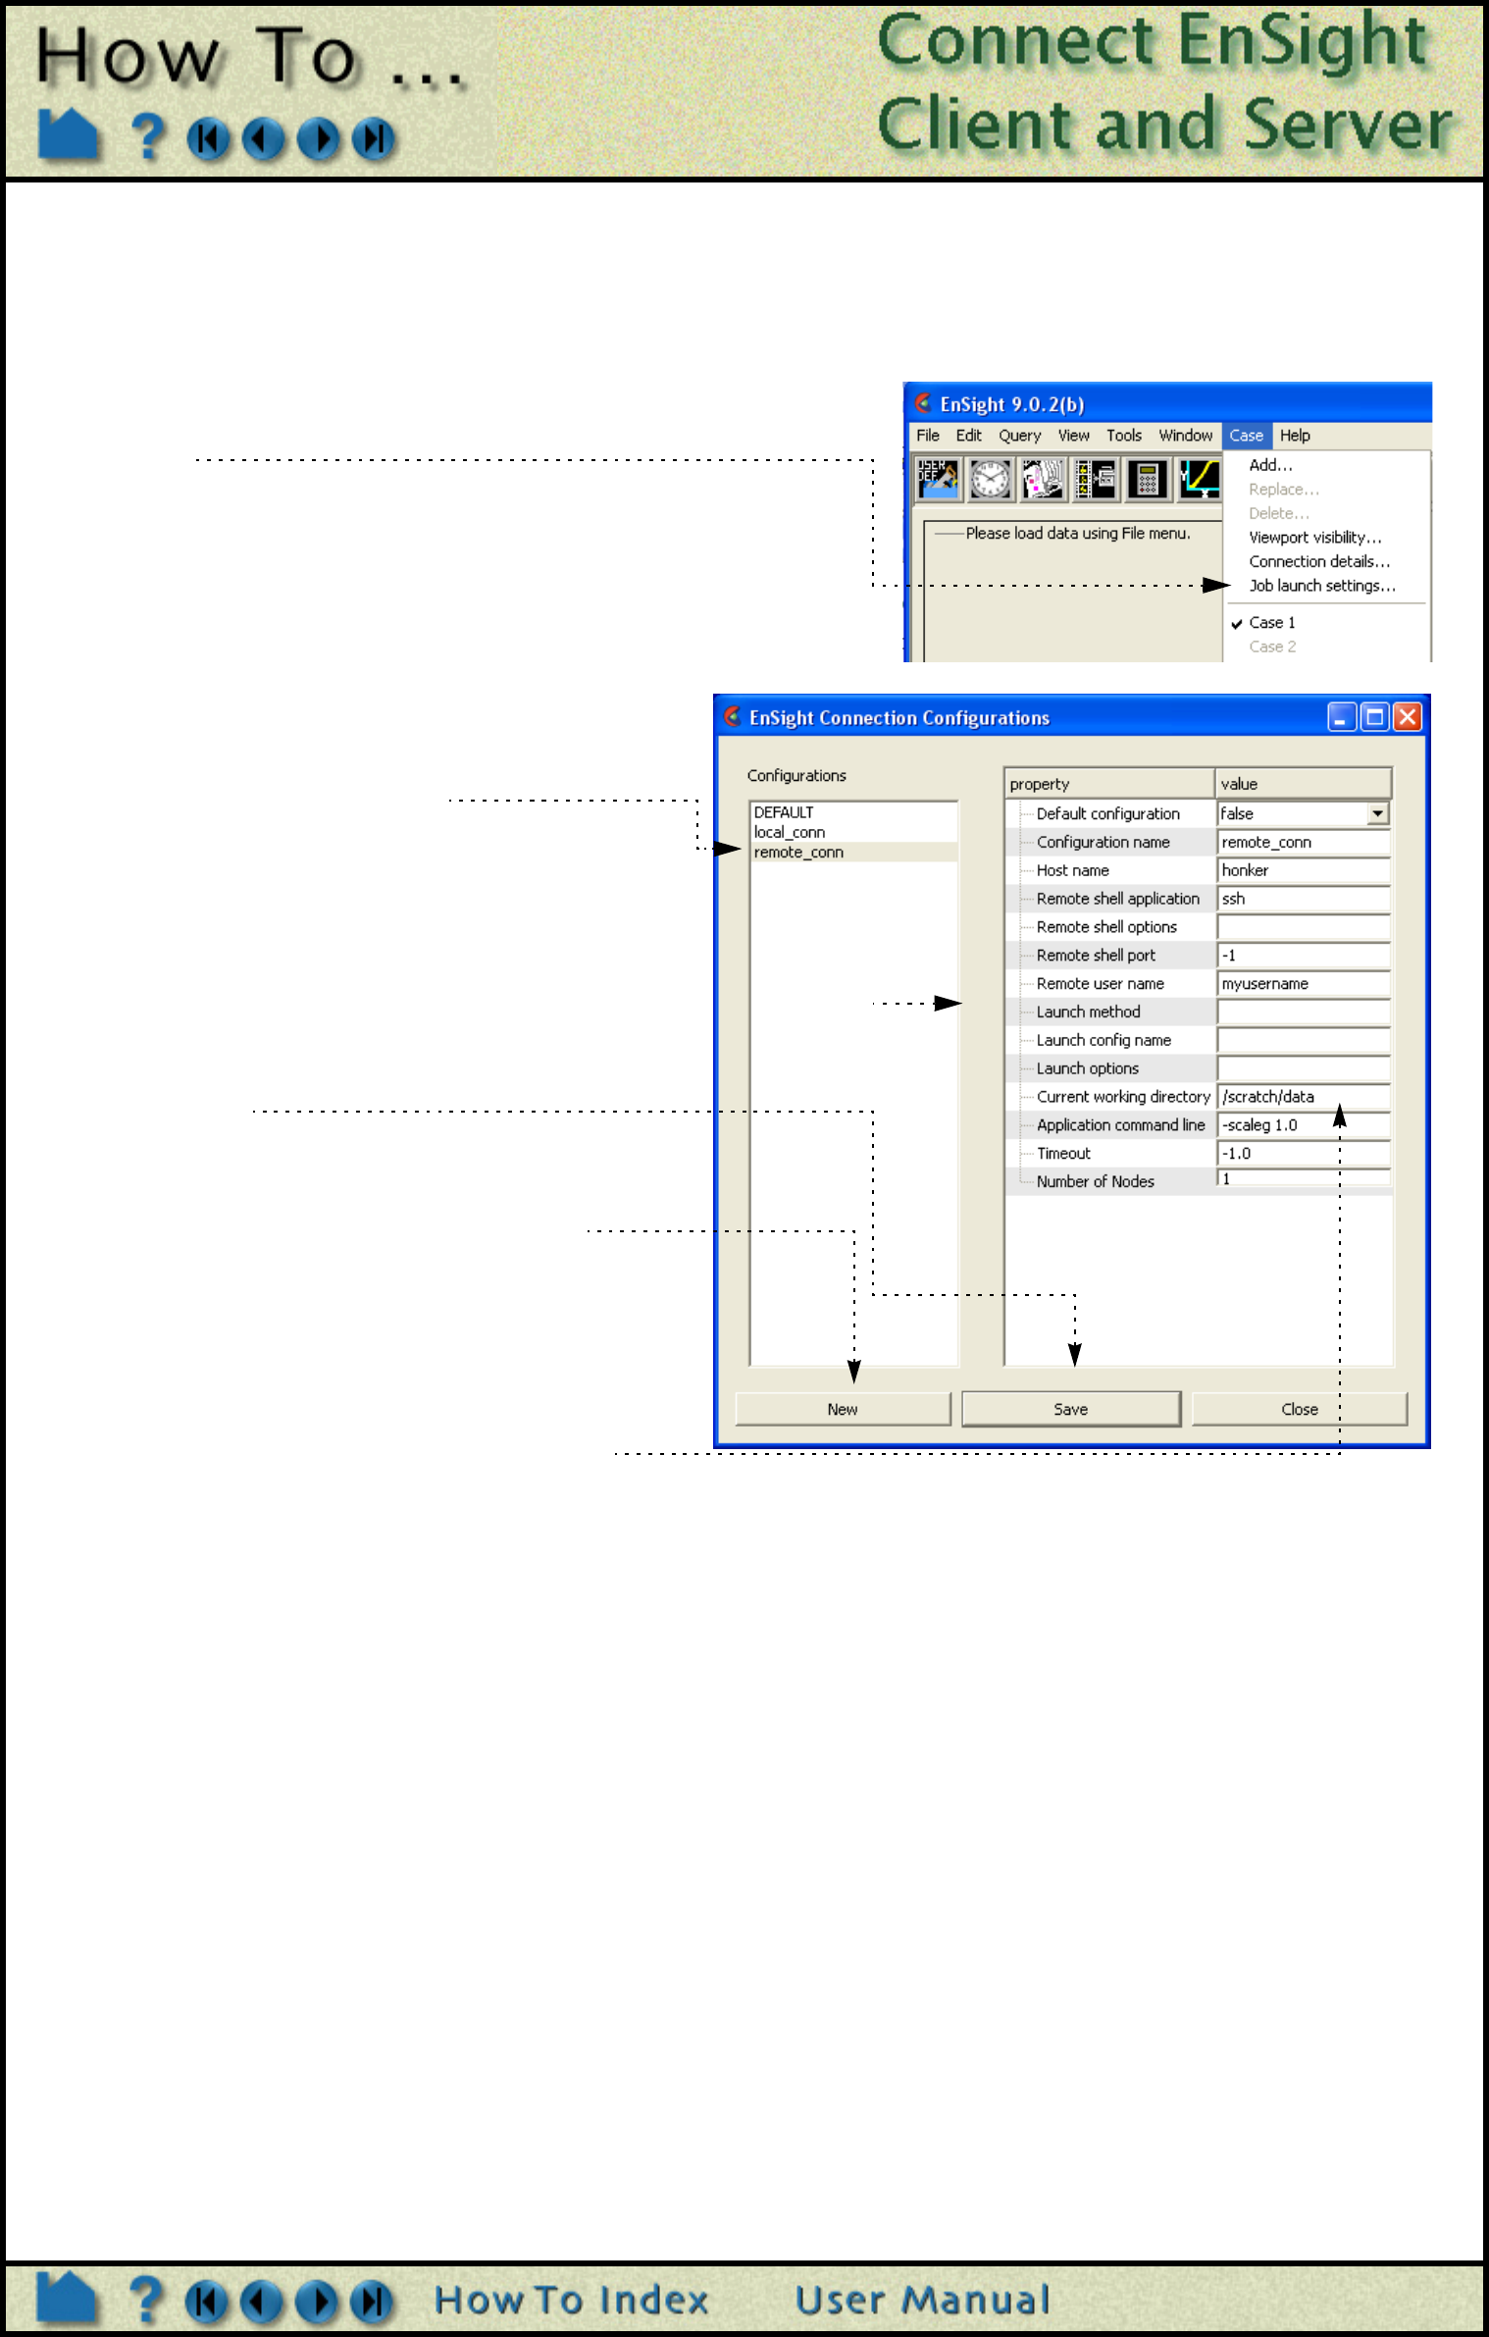This screenshot has height=2337, width=1489.
Task: Open the Query menu
Action: (1020, 436)
